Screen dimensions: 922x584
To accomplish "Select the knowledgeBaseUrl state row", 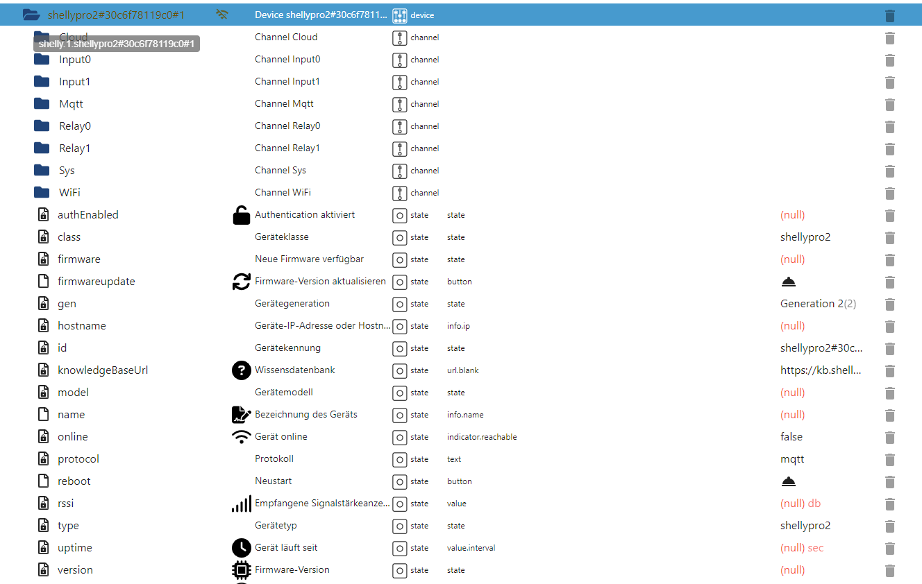I will coord(461,370).
